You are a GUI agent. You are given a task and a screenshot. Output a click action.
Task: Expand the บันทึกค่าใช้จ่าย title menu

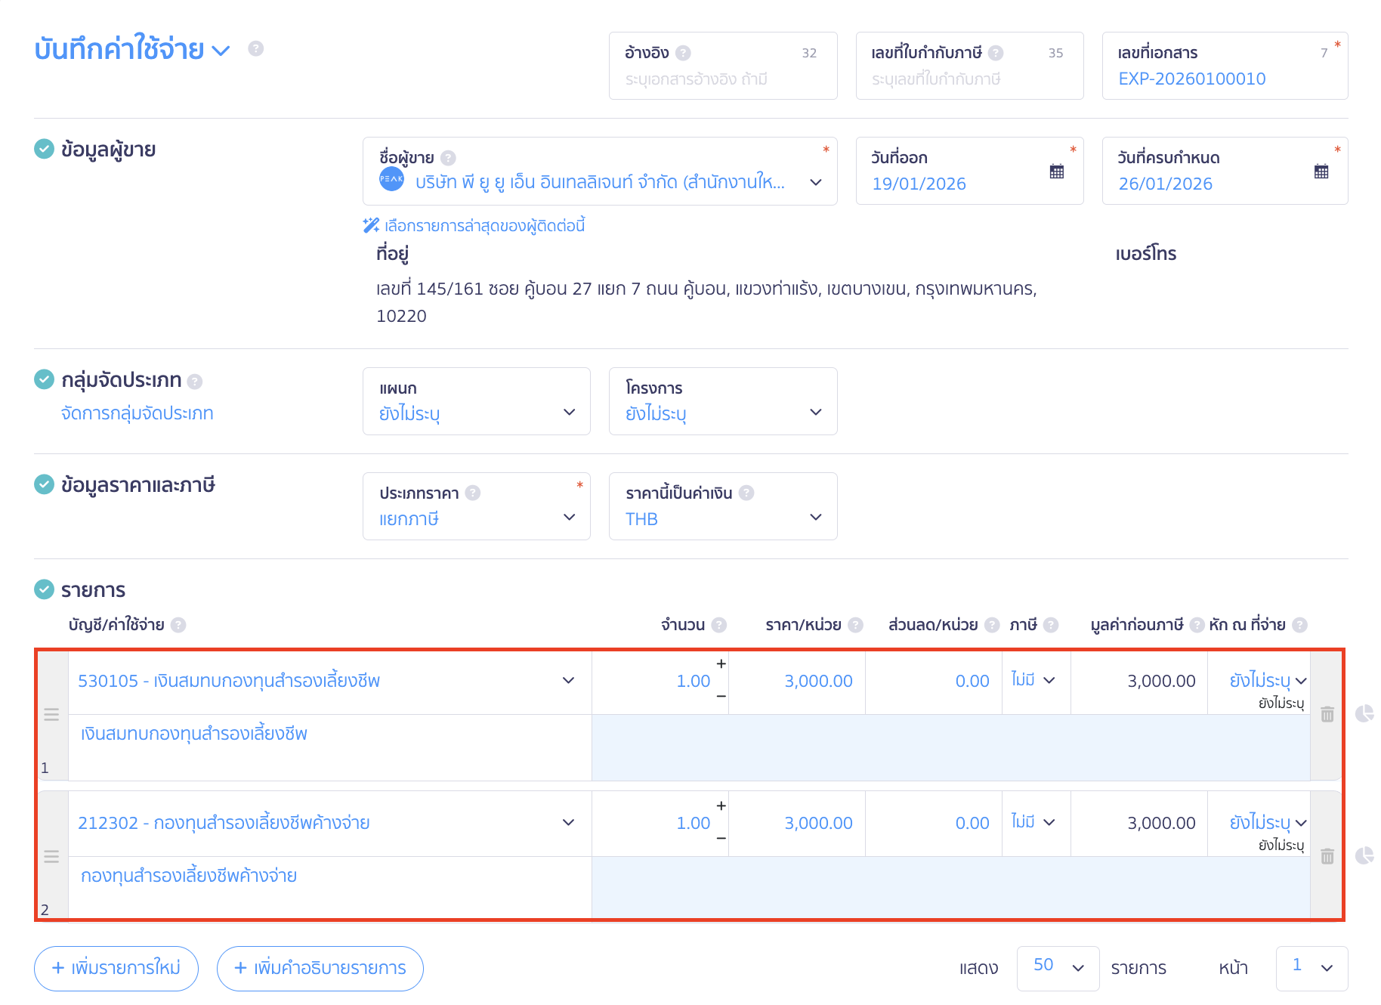(x=221, y=50)
